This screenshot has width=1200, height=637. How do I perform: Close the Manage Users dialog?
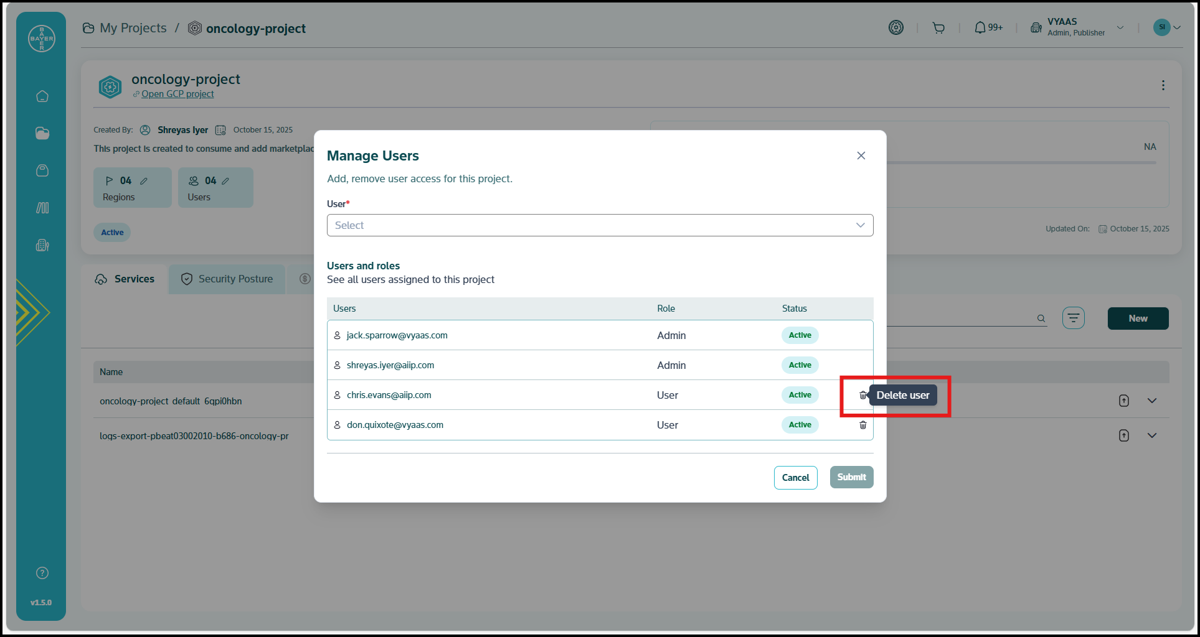(861, 156)
